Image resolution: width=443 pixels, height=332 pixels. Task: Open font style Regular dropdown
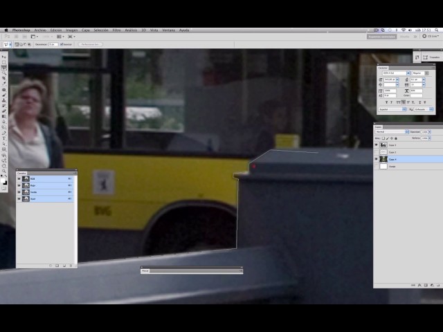(x=426, y=73)
